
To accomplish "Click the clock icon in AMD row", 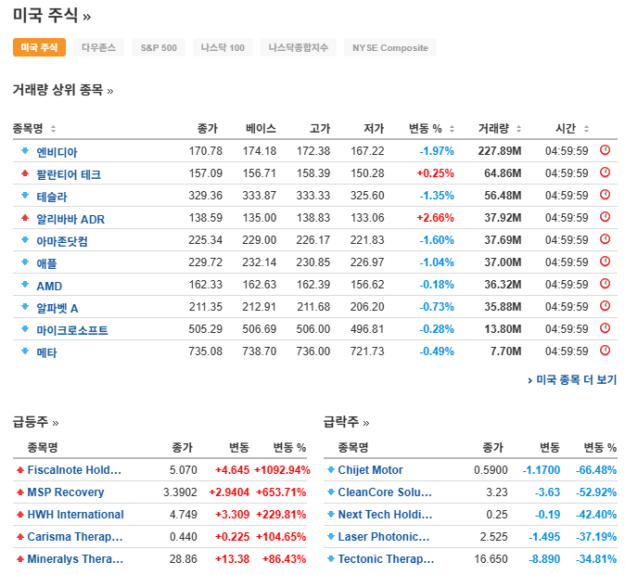I will [605, 284].
